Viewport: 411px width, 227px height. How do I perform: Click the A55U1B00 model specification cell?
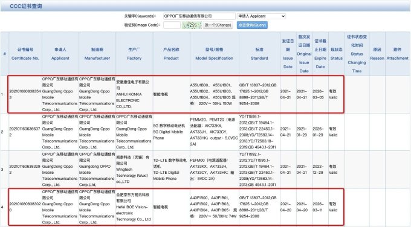coord(214,94)
